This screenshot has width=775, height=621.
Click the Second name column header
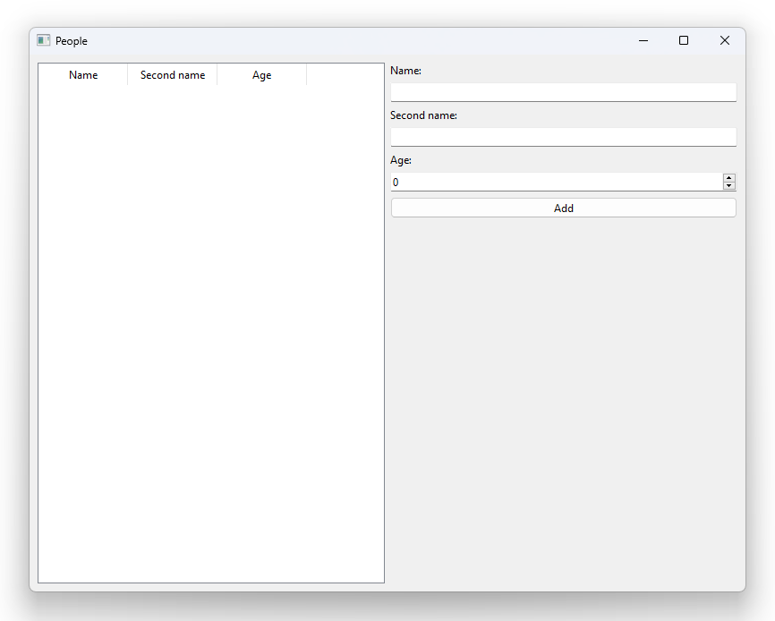tap(173, 75)
